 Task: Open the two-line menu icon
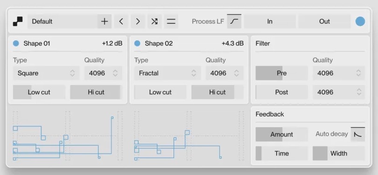(x=171, y=21)
